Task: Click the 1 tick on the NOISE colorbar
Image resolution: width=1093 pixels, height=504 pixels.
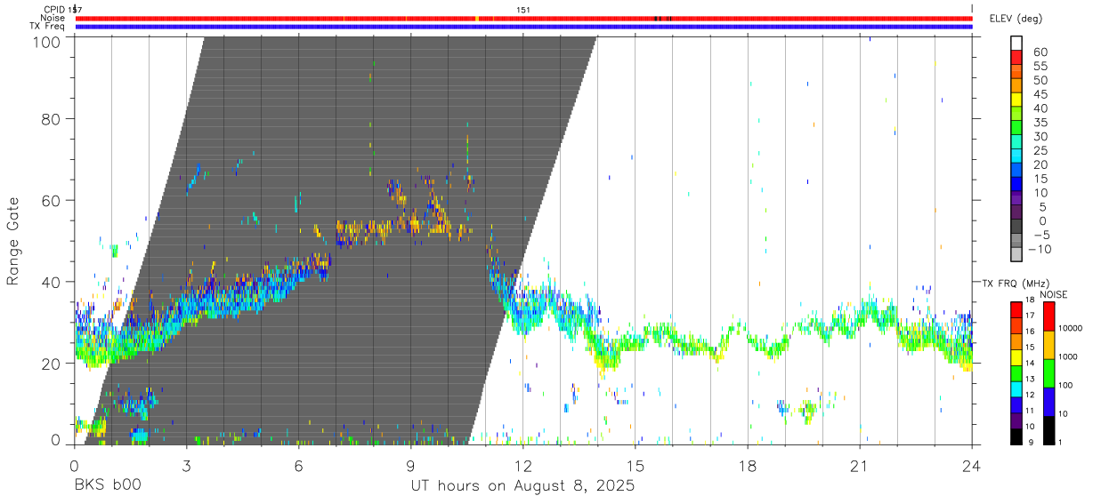Action: coord(1062,442)
